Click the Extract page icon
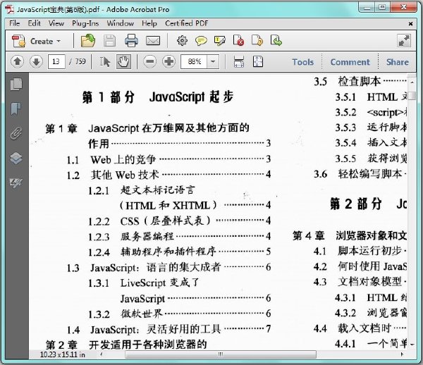The width and height of the screenshot is (423, 365). (276, 40)
